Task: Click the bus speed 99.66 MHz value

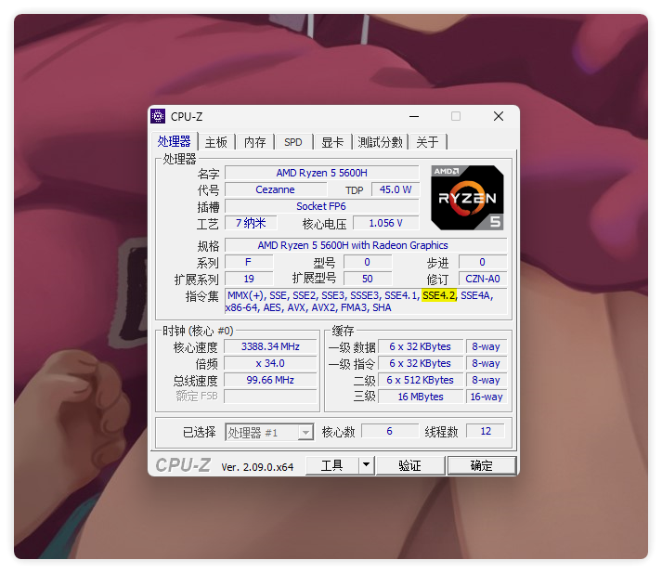Action: [270, 380]
